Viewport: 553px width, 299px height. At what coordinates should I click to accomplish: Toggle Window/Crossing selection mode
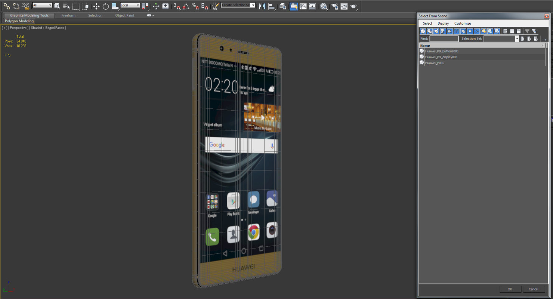click(85, 6)
